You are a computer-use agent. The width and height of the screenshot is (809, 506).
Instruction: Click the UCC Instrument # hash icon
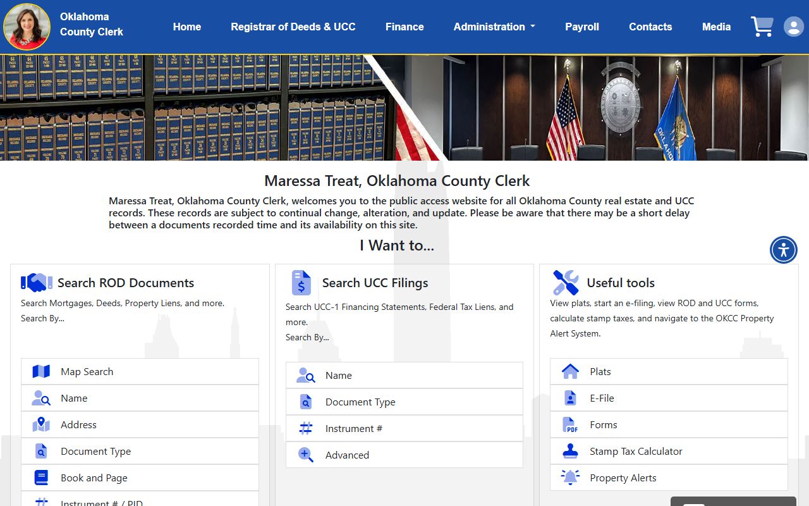306,428
